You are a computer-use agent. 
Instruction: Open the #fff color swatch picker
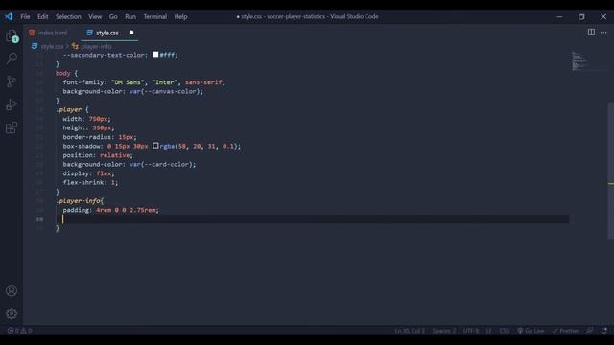(x=155, y=55)
